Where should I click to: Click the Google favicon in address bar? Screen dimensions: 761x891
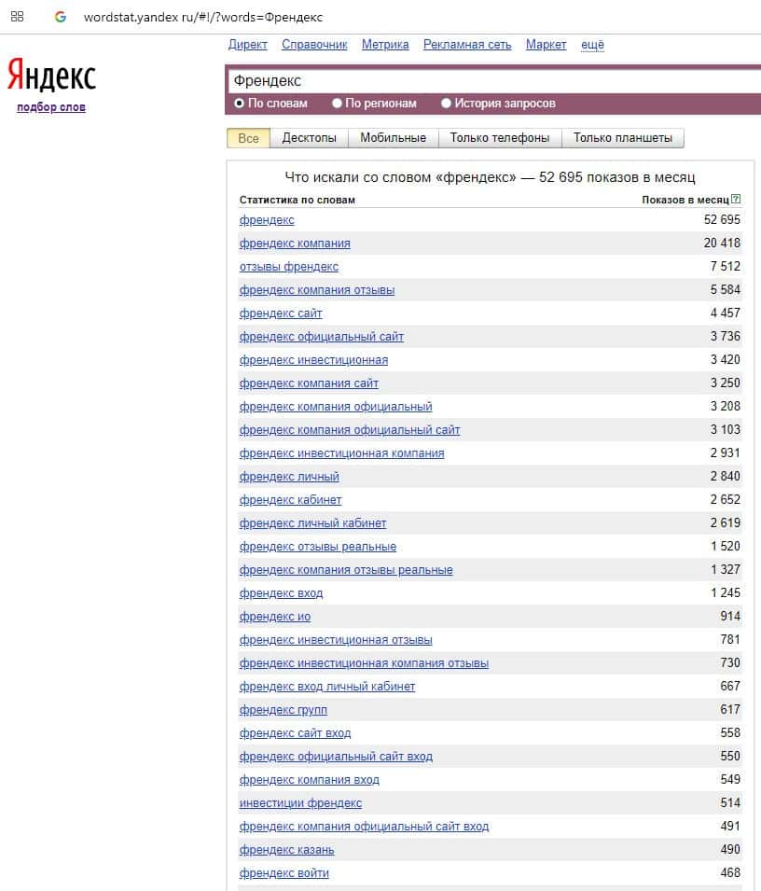(x=61, y=17)
